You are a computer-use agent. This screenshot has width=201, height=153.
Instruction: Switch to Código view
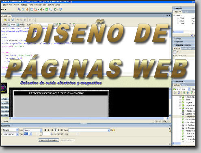(4, 25)
